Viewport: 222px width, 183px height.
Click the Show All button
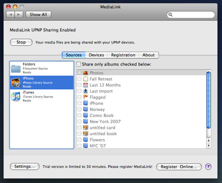tap(39, 14)
